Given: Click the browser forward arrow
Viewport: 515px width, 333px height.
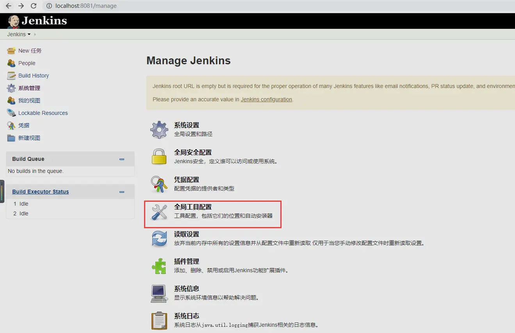Looking at the screenshot, I should point(21,6).
